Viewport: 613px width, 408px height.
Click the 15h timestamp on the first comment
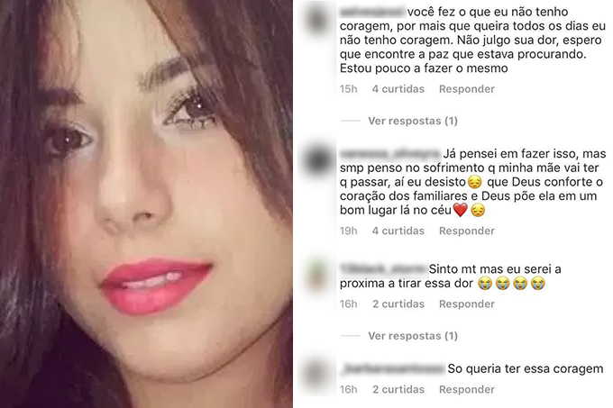[x=348, y=89]
